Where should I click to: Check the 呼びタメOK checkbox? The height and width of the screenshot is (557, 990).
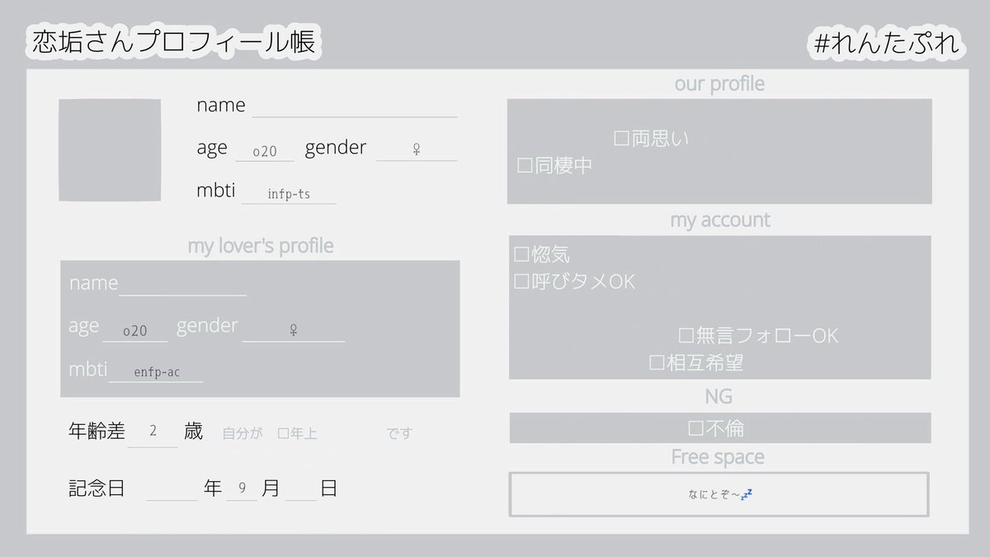tap(521, 281)
